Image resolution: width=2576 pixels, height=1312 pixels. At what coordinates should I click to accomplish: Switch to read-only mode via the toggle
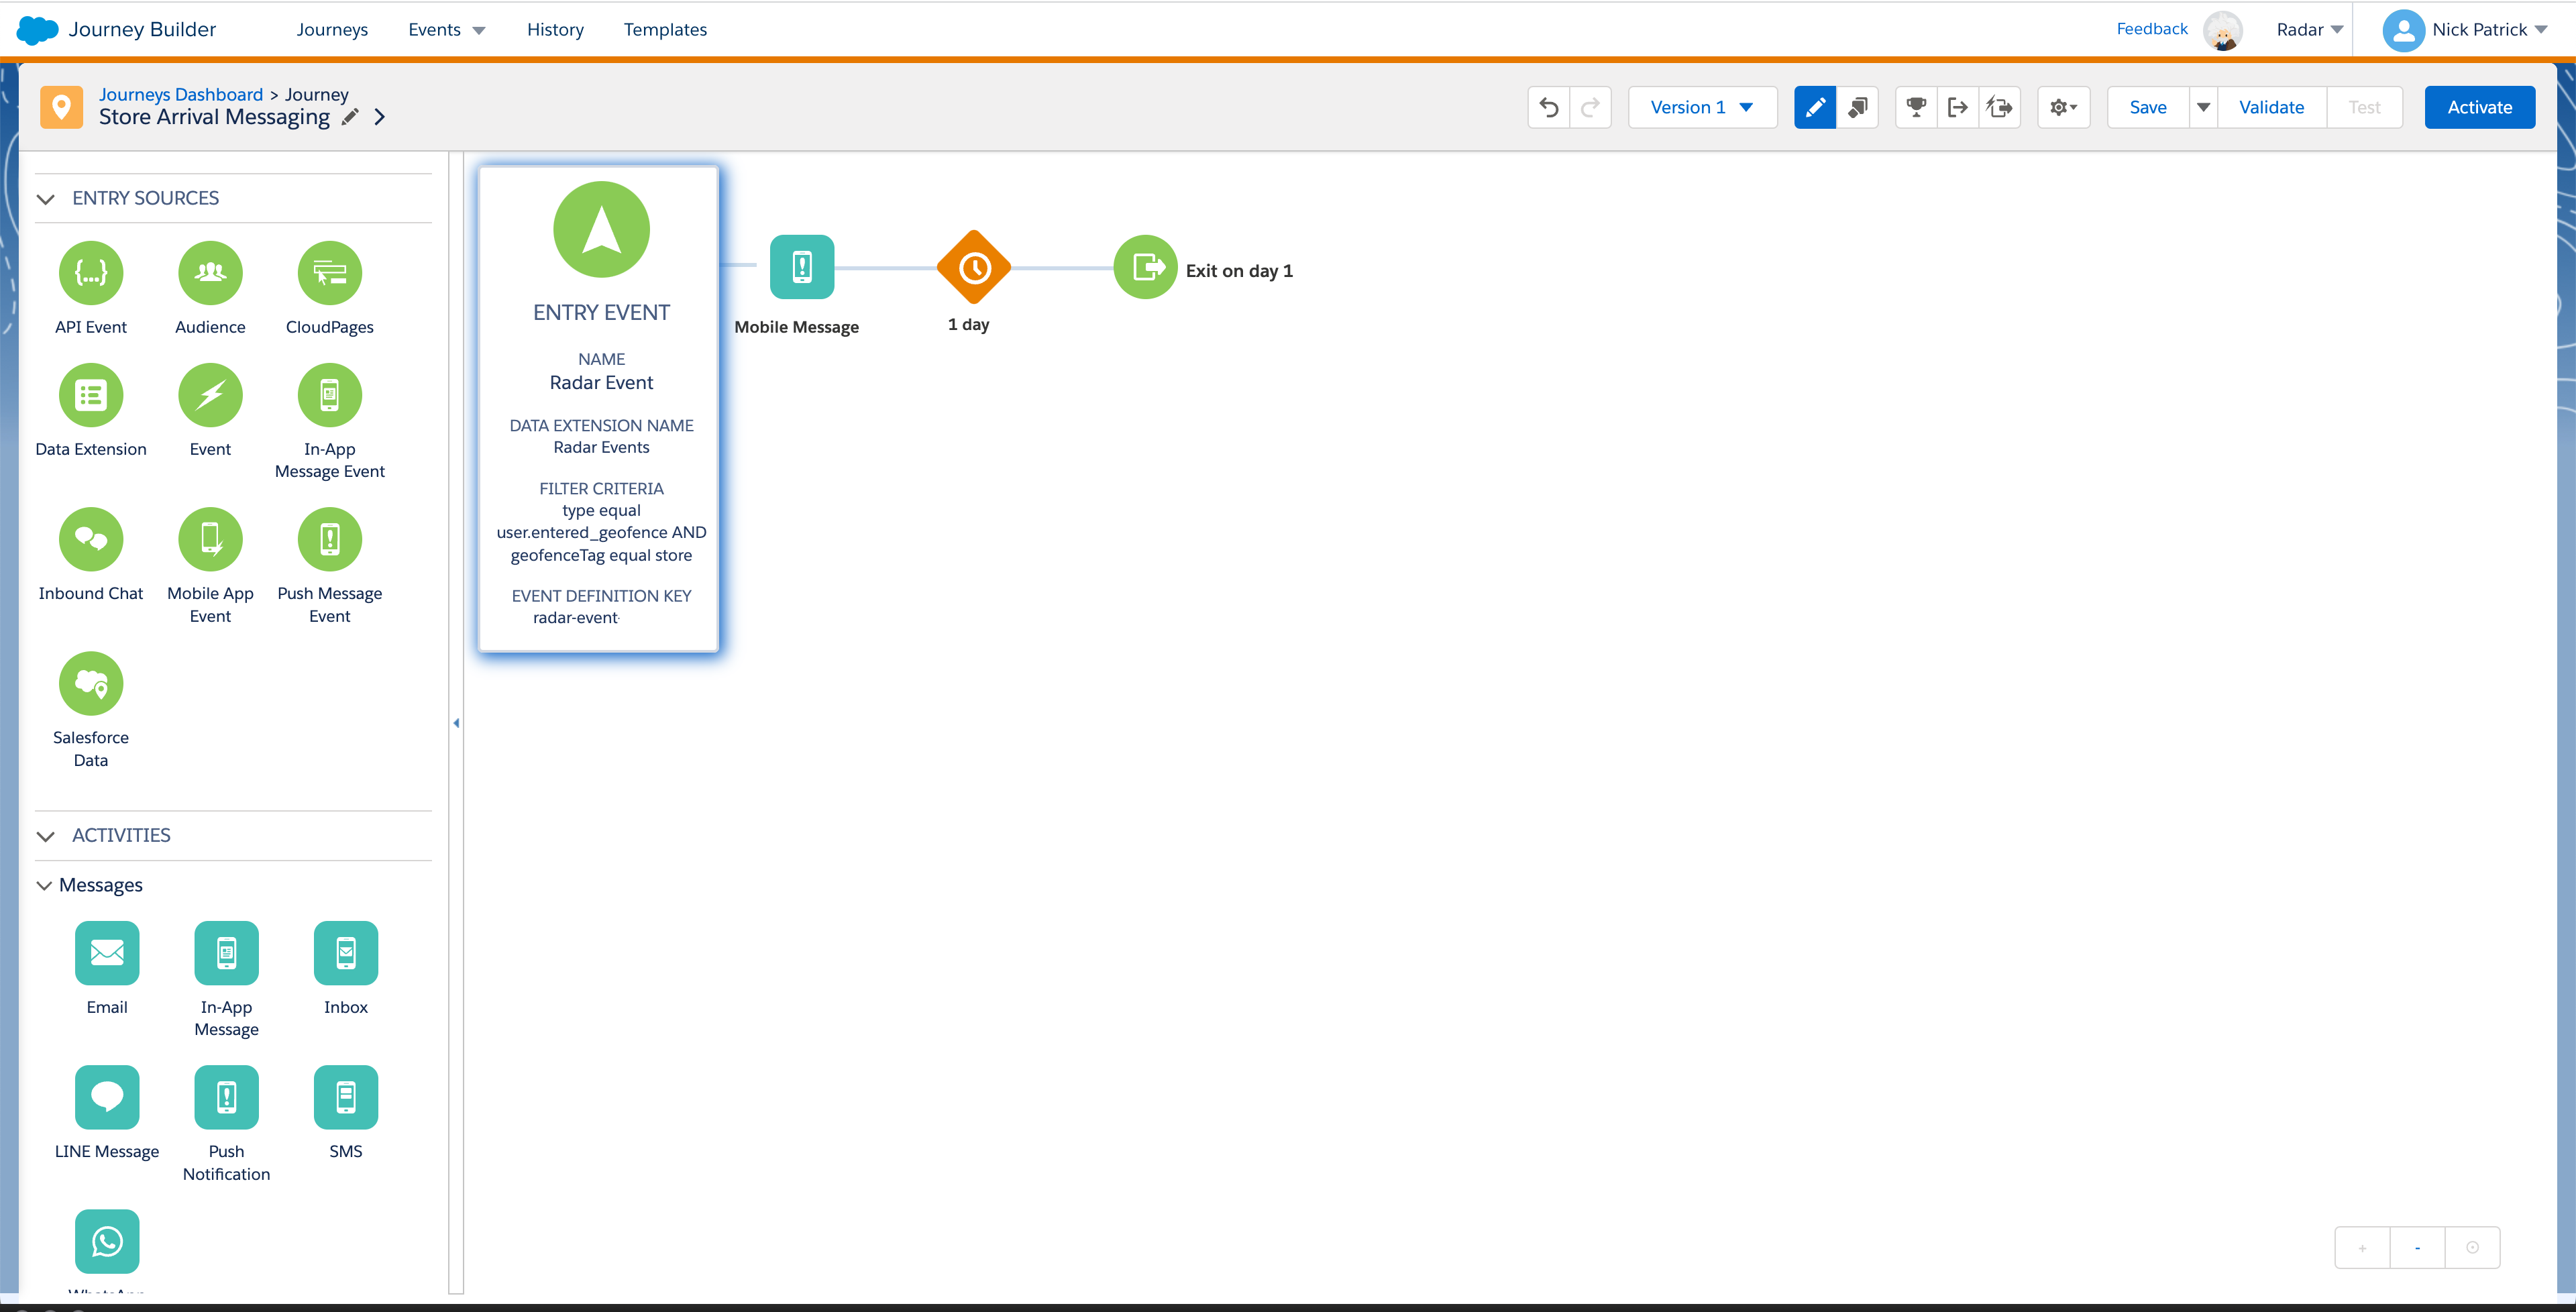(1858, 107)
